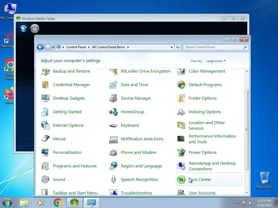Launch Windows Media Player from taskbar

(x=40, y=203)
